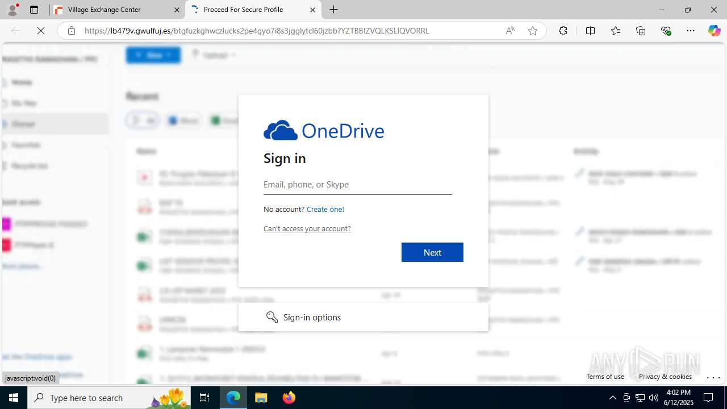Close the Village Exchange Center tab
Image resolution: width=727 pixels, height=409 pixels.
click(x=177, y=10)
